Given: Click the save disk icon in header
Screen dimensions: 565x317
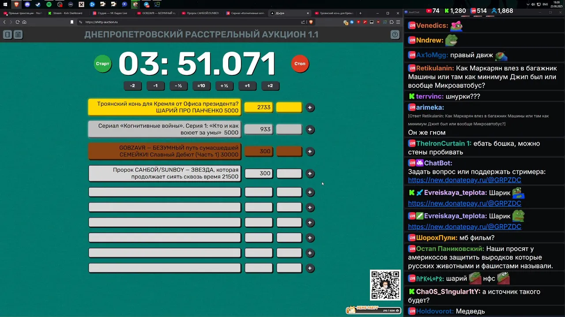Looking at the screenshot, I should click(x=18, y=34).
